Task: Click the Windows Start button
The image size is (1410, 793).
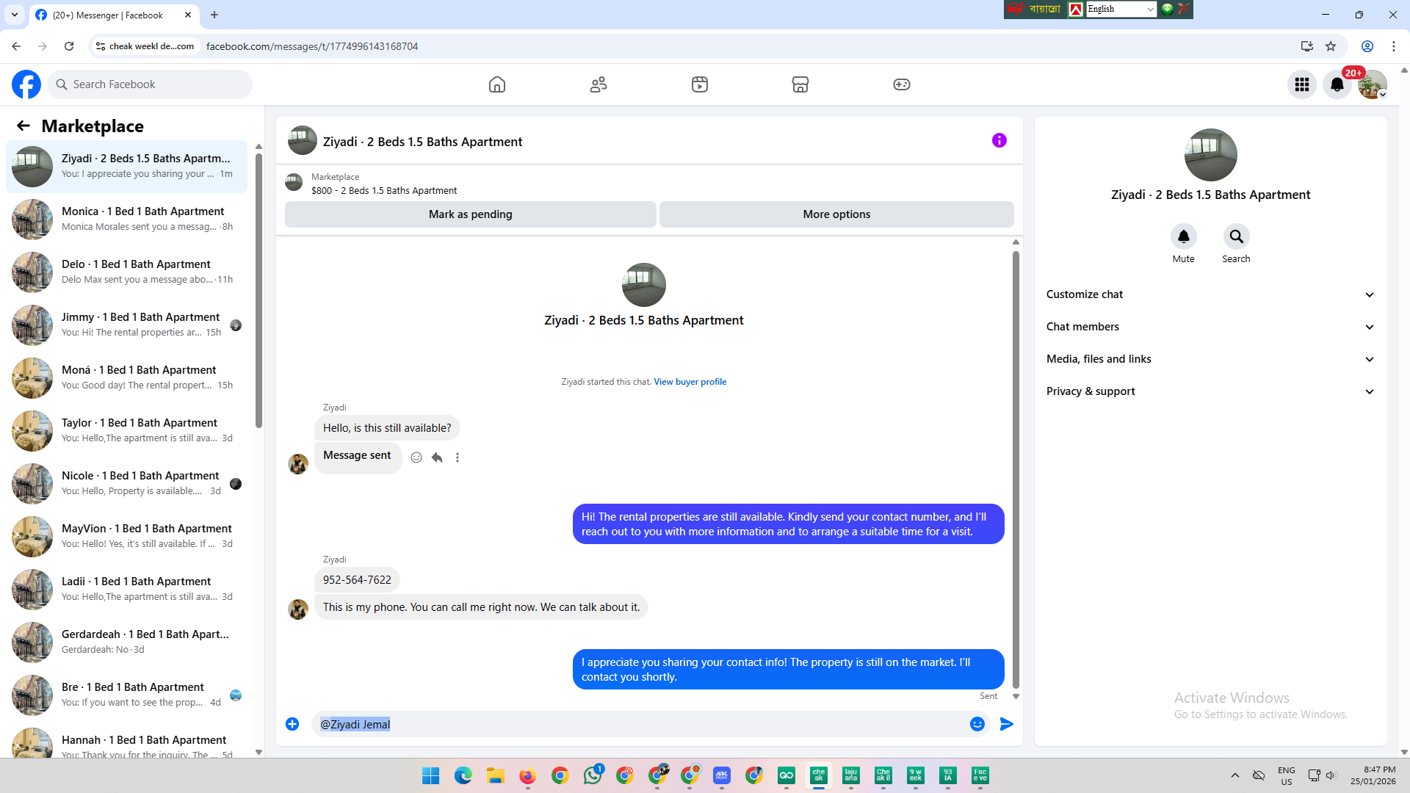Action: point(431,775)
